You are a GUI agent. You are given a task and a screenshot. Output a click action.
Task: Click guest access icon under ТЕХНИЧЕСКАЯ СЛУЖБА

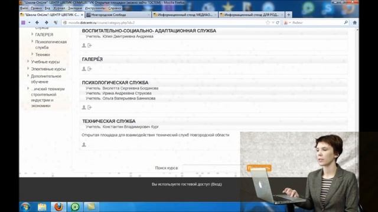[84, 144]
